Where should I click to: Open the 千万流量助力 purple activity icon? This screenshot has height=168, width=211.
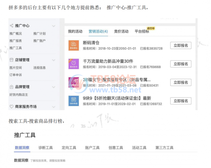click(74, 64)
